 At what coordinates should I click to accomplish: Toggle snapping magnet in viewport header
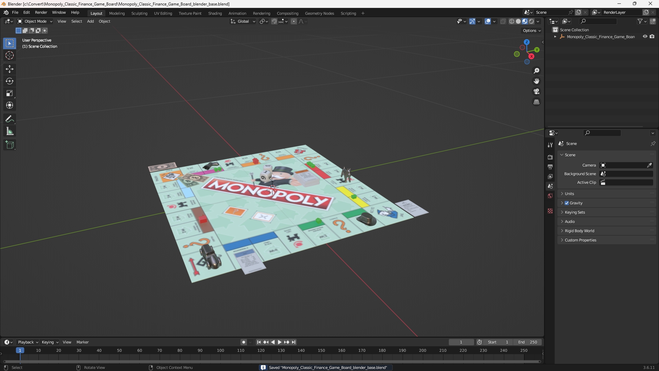[274, 21]
